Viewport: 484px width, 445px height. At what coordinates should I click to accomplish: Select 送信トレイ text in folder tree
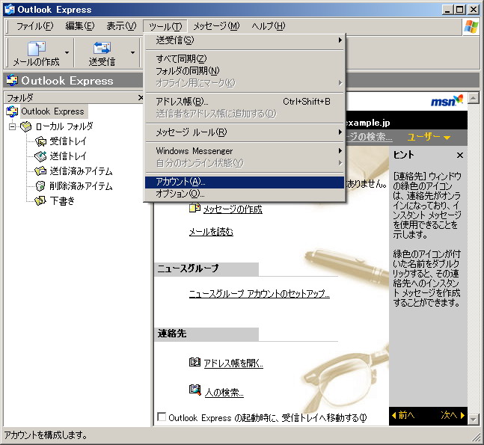pos(68,156)
